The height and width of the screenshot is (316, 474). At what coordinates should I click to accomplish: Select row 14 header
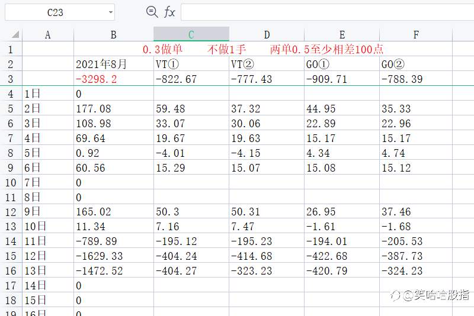(11, 241)
